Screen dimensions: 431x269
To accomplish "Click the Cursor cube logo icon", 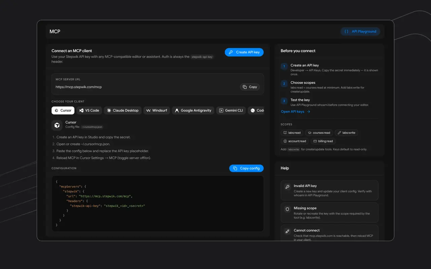I will (57, 125).
